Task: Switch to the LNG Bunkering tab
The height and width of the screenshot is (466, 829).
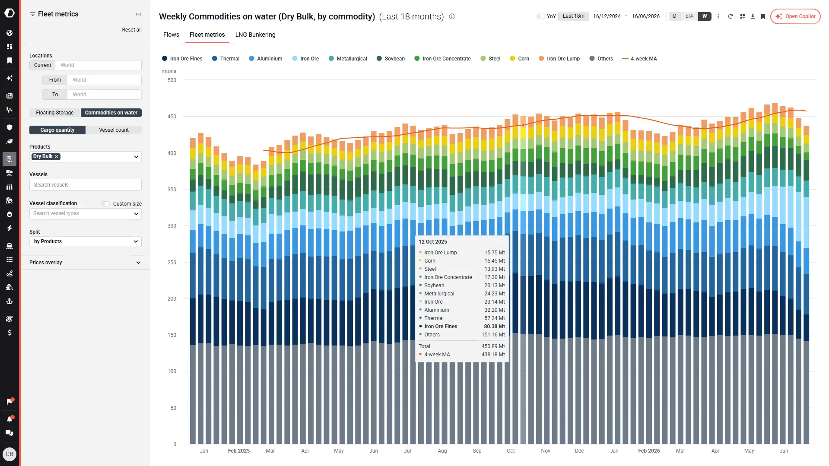Action: tap(255, 35)
